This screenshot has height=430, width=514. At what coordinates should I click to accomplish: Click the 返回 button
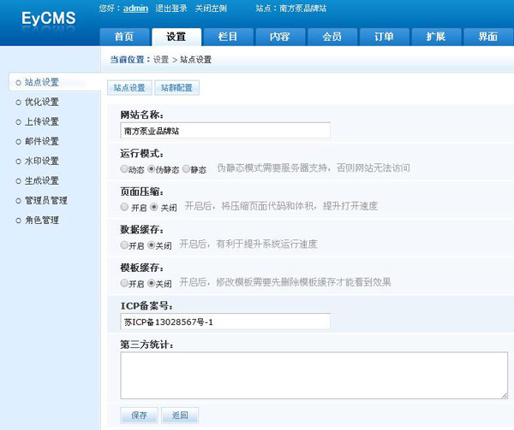pos(179,415)
